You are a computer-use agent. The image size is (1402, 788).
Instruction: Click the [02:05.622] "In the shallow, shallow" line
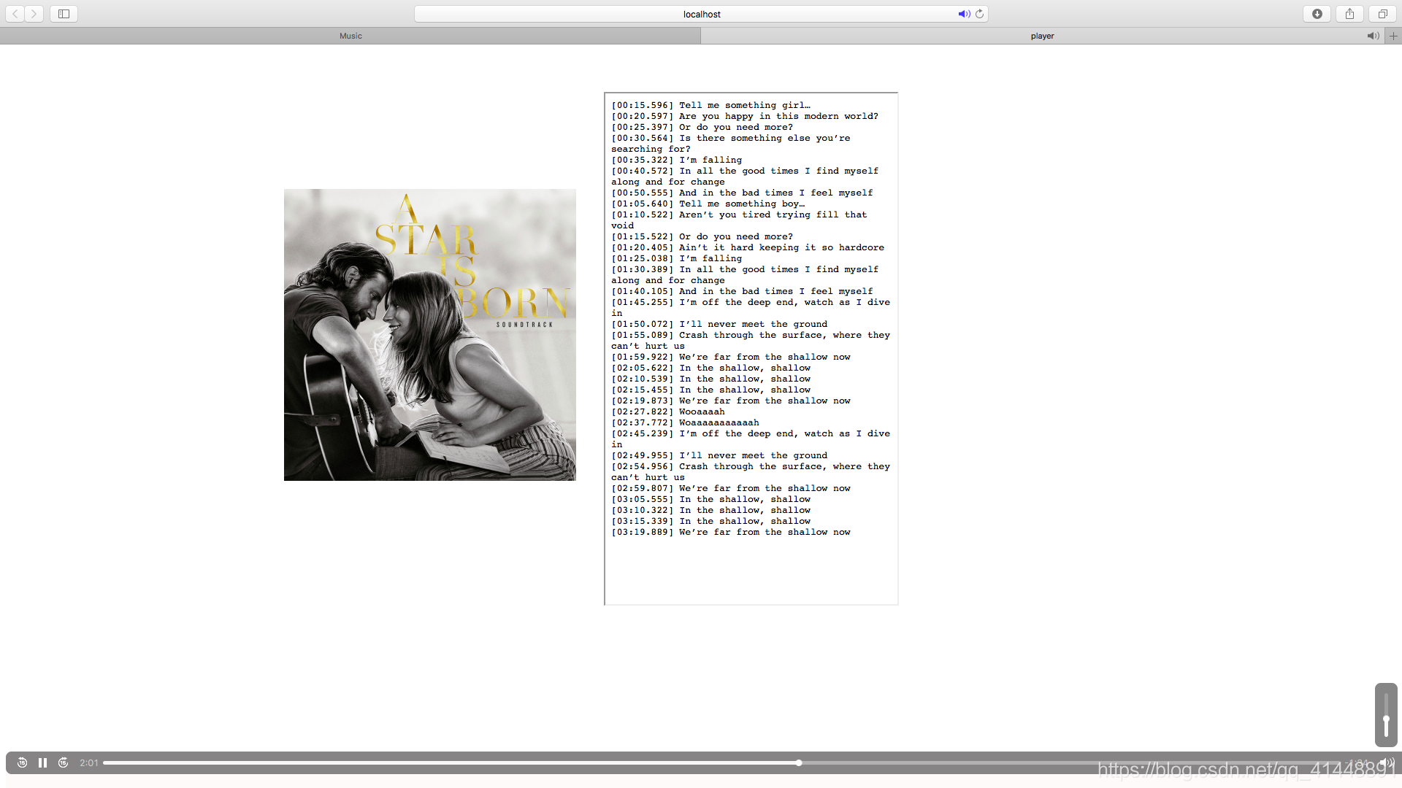coord(710,368)
